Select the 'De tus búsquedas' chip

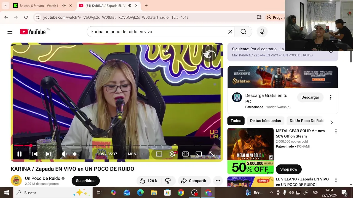[265, 121]
